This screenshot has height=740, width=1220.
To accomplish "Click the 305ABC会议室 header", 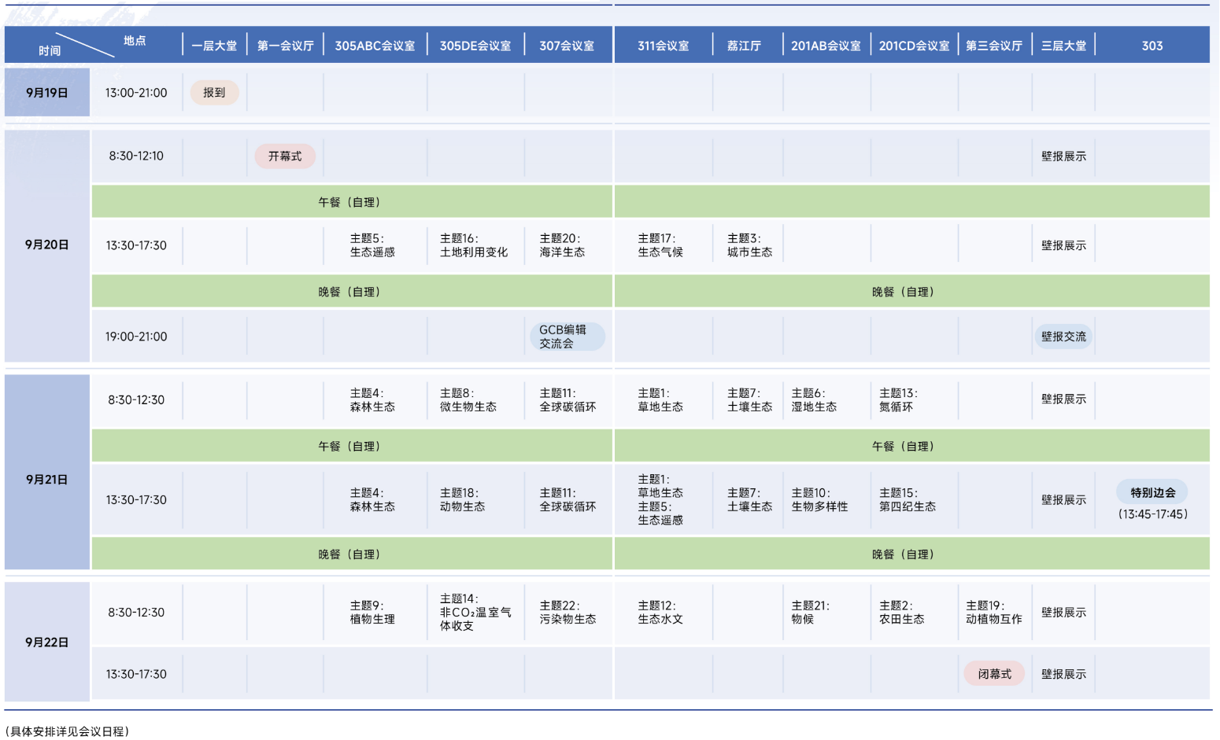I will coord(375,46).
